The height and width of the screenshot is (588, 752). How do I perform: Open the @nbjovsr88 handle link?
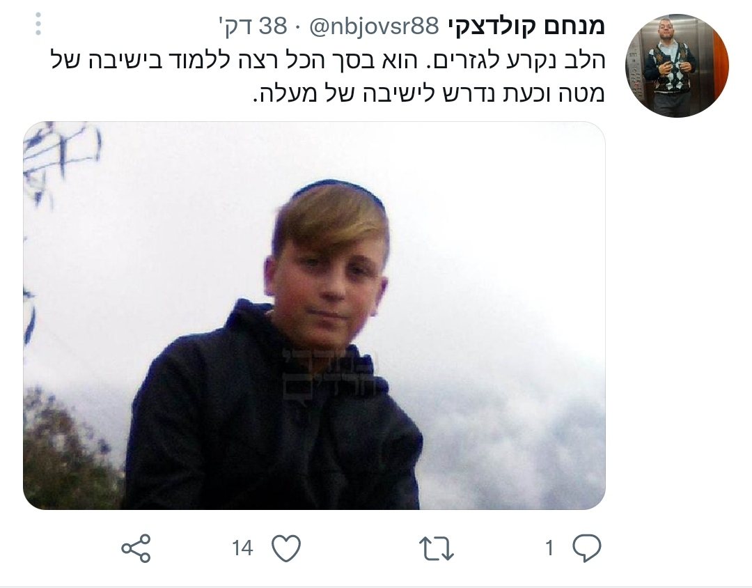click(x=374, y=26)
